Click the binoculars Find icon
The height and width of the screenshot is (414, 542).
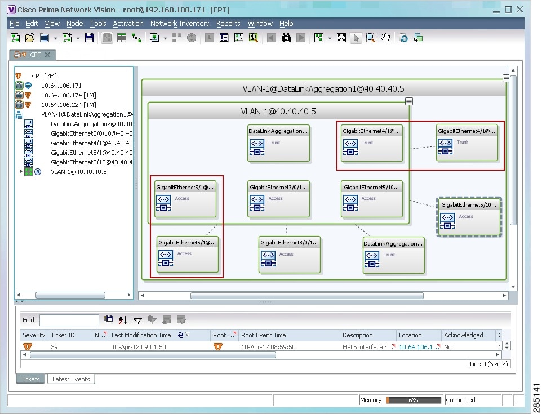[x=286, y=38]
